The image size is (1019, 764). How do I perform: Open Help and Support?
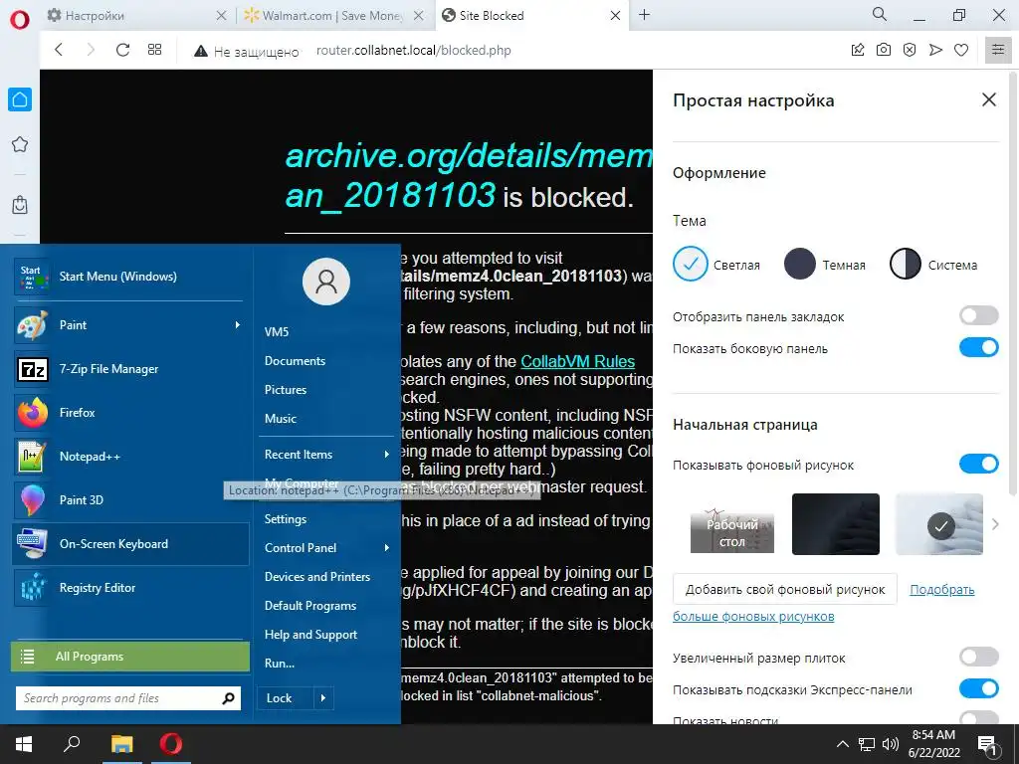[x=310, y=635]
